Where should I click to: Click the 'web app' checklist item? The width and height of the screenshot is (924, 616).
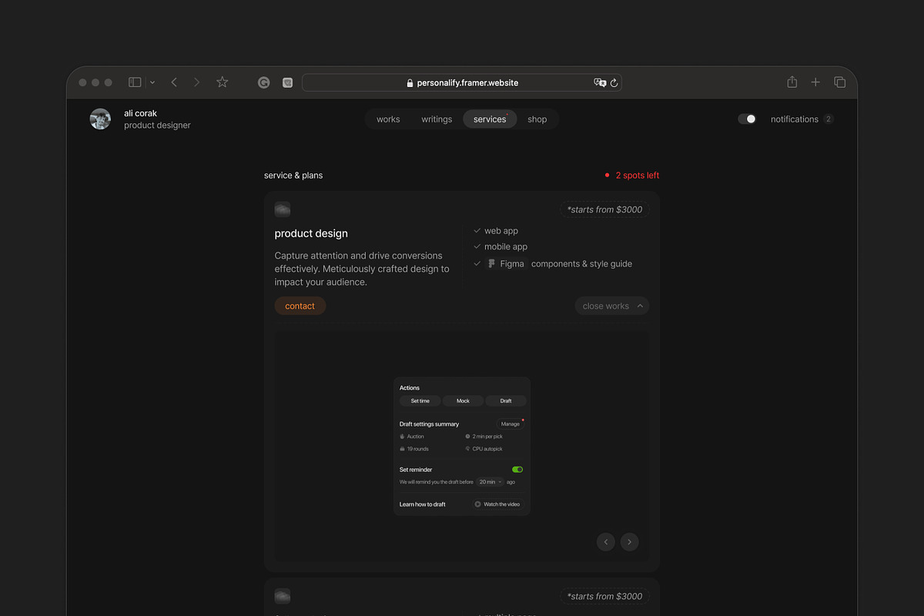500,231
